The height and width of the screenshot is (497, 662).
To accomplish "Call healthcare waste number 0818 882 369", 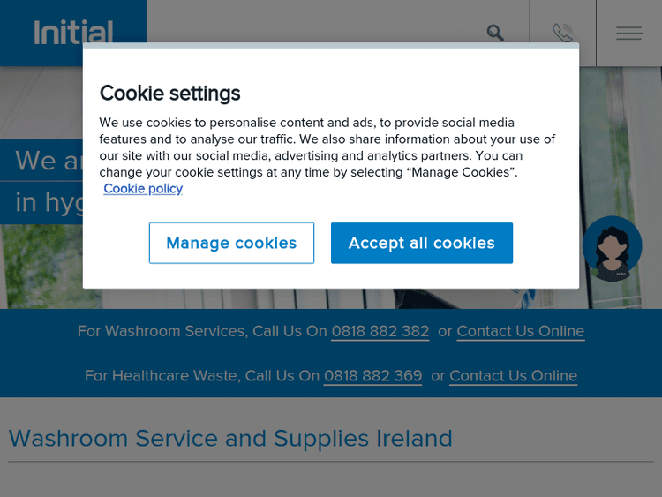I will point(372,376).
